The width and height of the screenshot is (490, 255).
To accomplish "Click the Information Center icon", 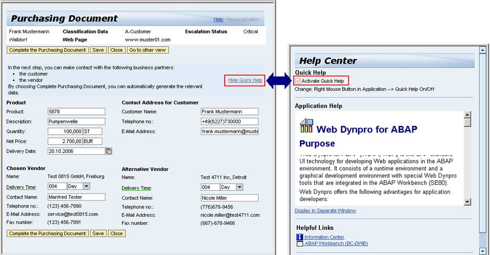I will (x=300, y=237).
